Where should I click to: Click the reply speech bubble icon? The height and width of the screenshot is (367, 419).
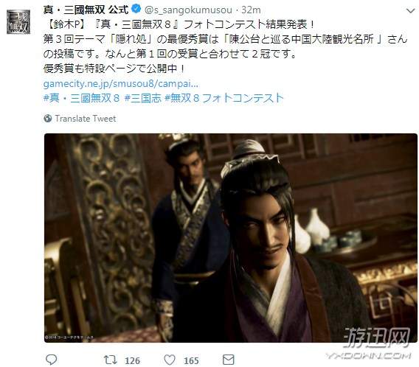tap(51, 360)
